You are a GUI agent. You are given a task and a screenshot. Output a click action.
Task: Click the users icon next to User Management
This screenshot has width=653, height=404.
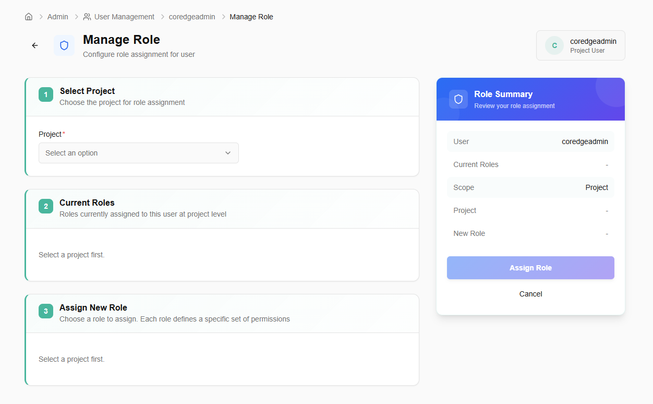(x=87, y=17)
